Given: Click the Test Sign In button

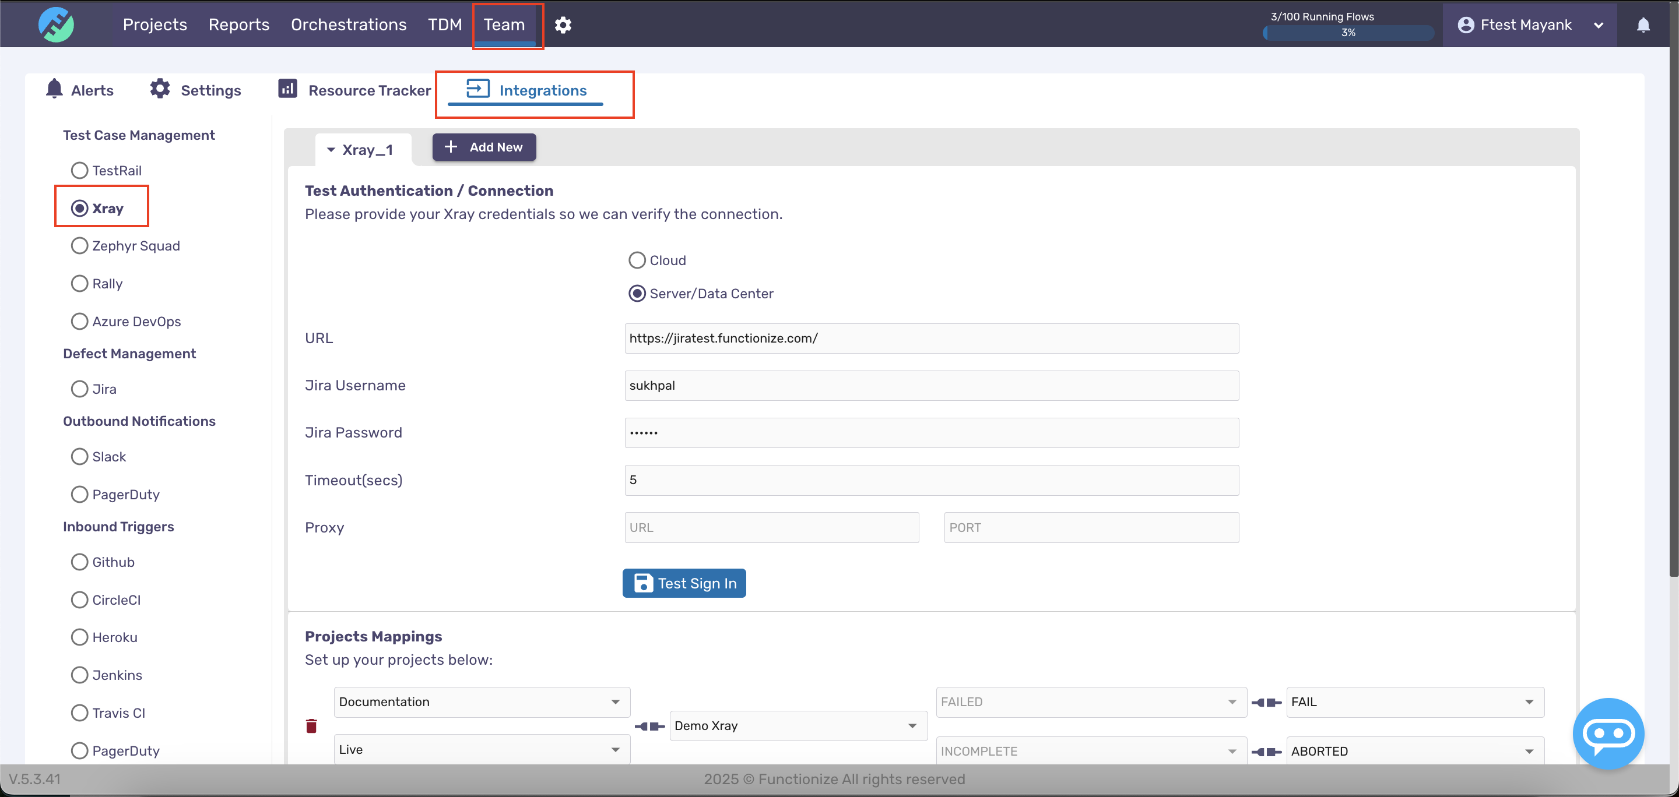Looking at the screenshot, I should coord(684,583).
